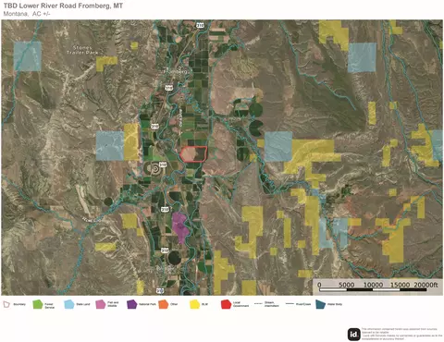The width and height of the screenshot is (444, 342).
Task: Click the red Local Government legend icon
Action: [x=226, y=304]
